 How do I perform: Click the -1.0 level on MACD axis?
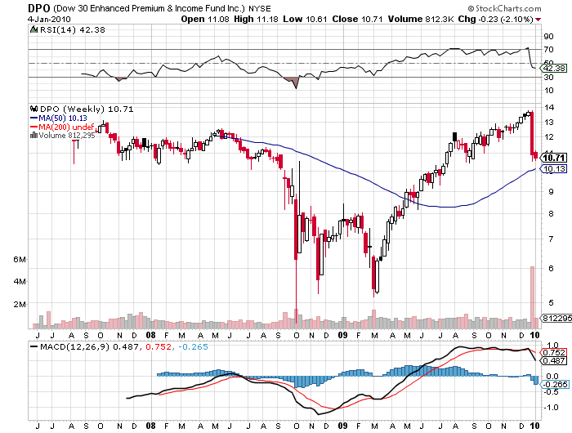coord(551,408)
